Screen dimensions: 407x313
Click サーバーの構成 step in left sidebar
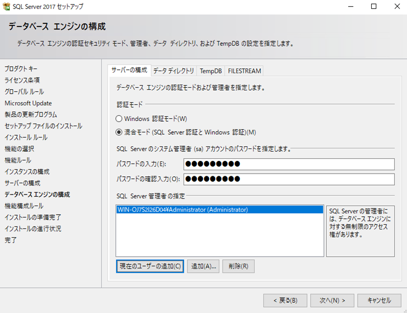pos(22,183)
